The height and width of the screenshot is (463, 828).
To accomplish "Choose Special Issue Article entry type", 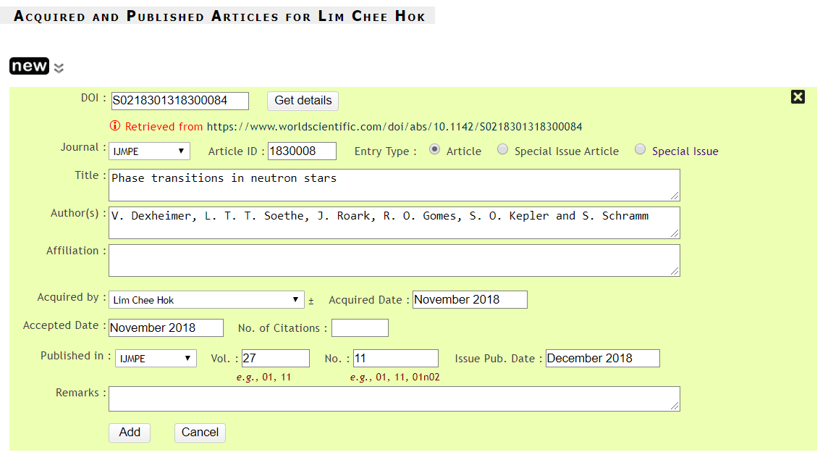I will [502, 150].
